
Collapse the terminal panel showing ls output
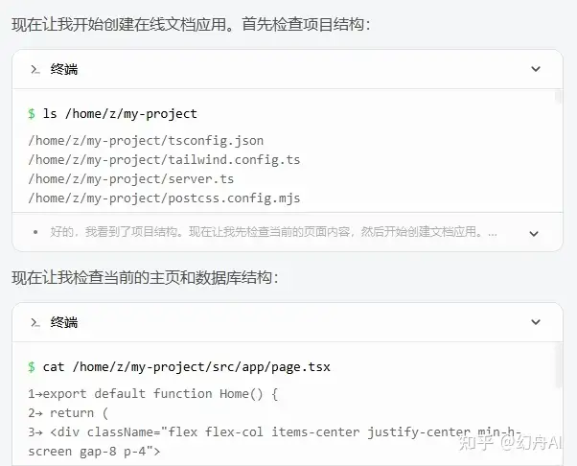coord(535,69)
